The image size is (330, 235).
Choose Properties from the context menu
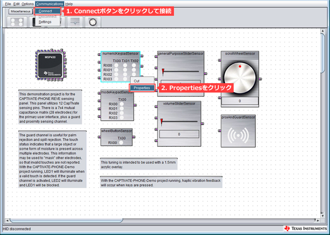[x=142, y=88]
